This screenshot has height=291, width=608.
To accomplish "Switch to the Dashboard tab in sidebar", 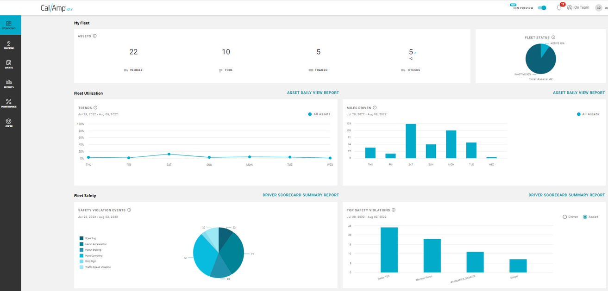I will (x=10, y=25).
